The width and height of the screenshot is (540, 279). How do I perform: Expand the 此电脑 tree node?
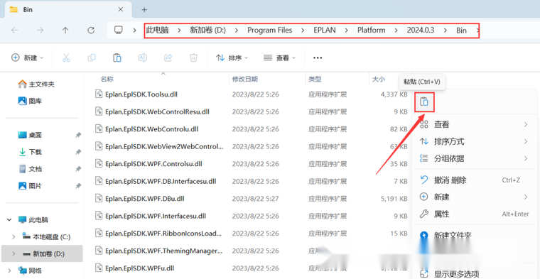9,219
